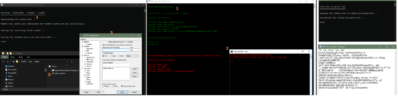
Task: Choose Always for close window on exit
Action: coord(103,86)
